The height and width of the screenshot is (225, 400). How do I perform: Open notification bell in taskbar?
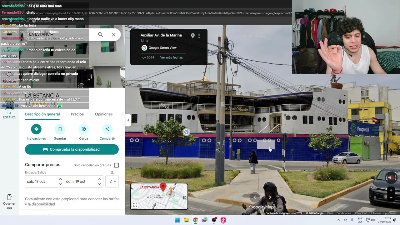394,220
